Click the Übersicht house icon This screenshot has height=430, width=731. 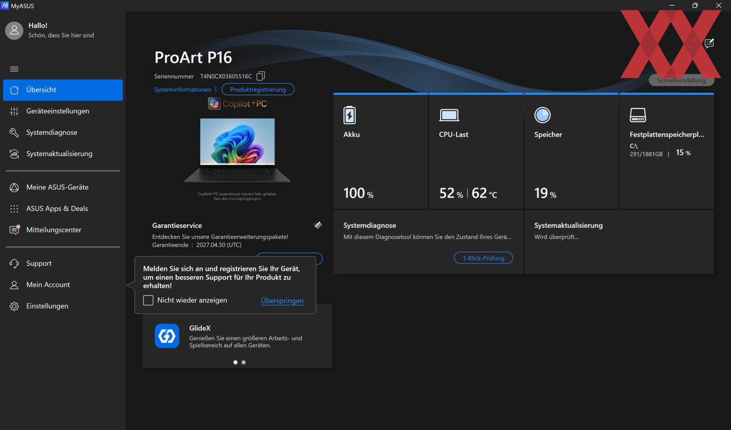(x=14, y=90)
